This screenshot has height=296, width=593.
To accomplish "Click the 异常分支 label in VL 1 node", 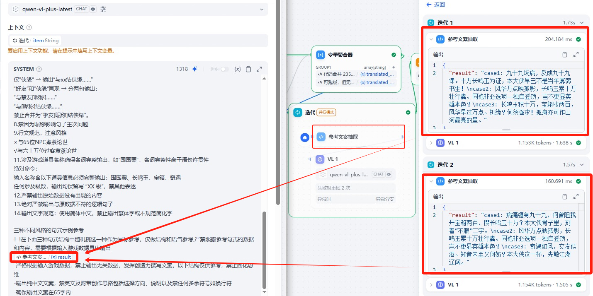I will point(385,199).
